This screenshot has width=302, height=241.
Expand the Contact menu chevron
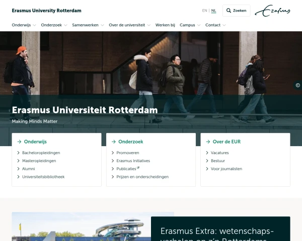click(224, 25)
